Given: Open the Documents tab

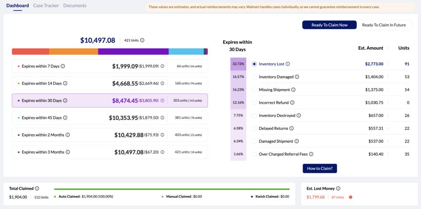Looking at the screenshot, I should 75,6.
